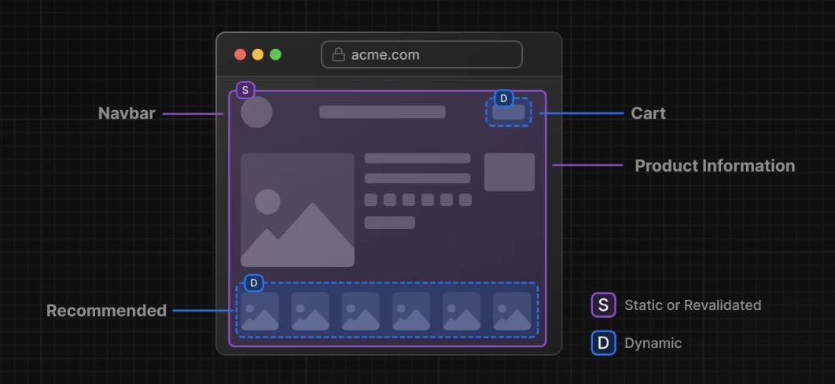The image size is (835, 384).
Task: Select the cart box in navbar
Action: coord(509,113)
